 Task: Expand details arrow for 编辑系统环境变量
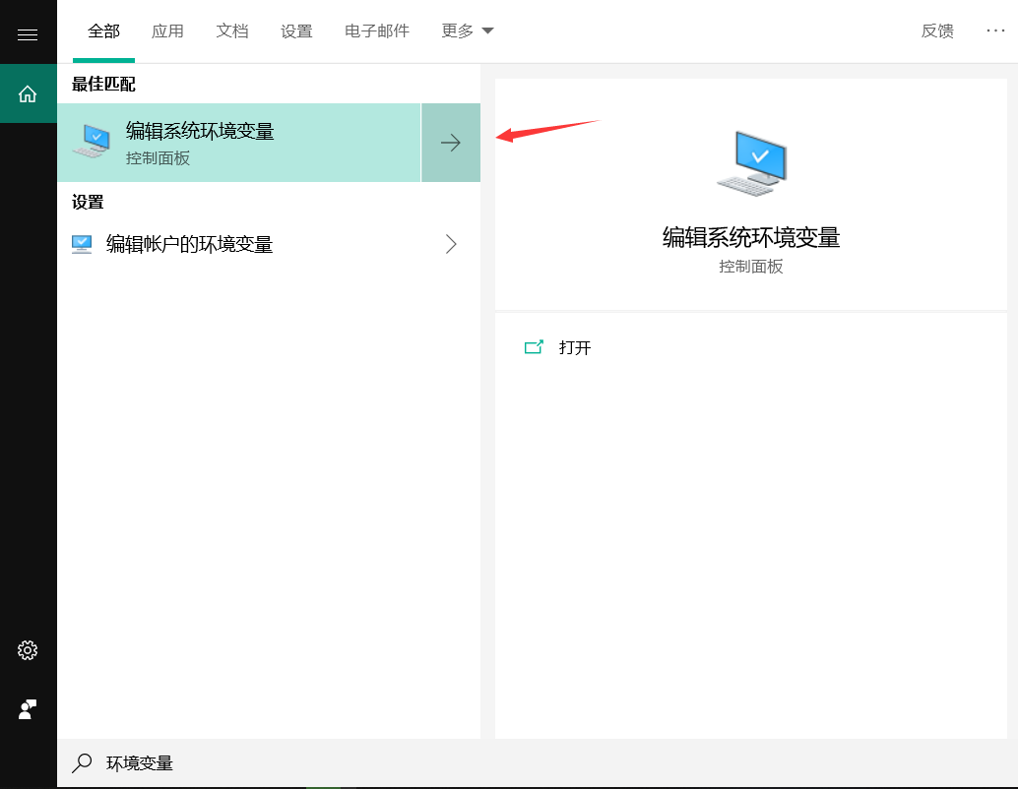pos(451,143)
